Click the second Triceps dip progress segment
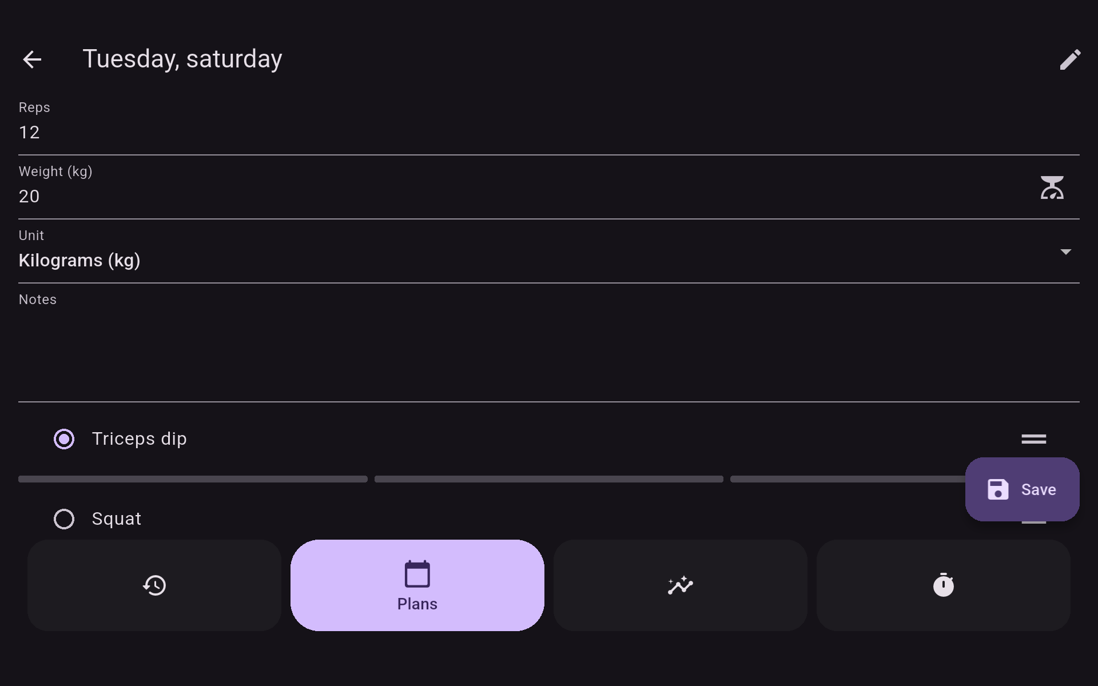Viewport: 1098px width, 686px height. (549, 479)
